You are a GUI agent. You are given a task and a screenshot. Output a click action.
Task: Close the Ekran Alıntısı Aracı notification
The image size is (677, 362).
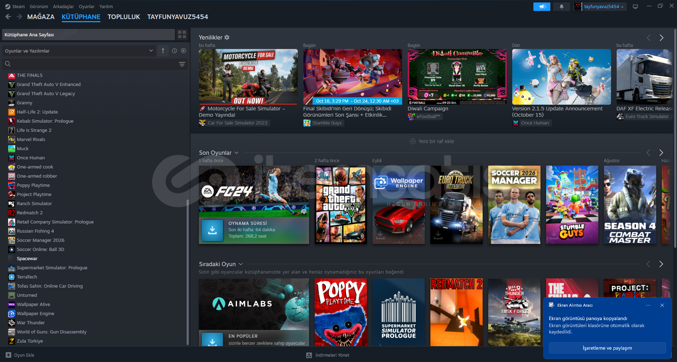coord(662,305)
